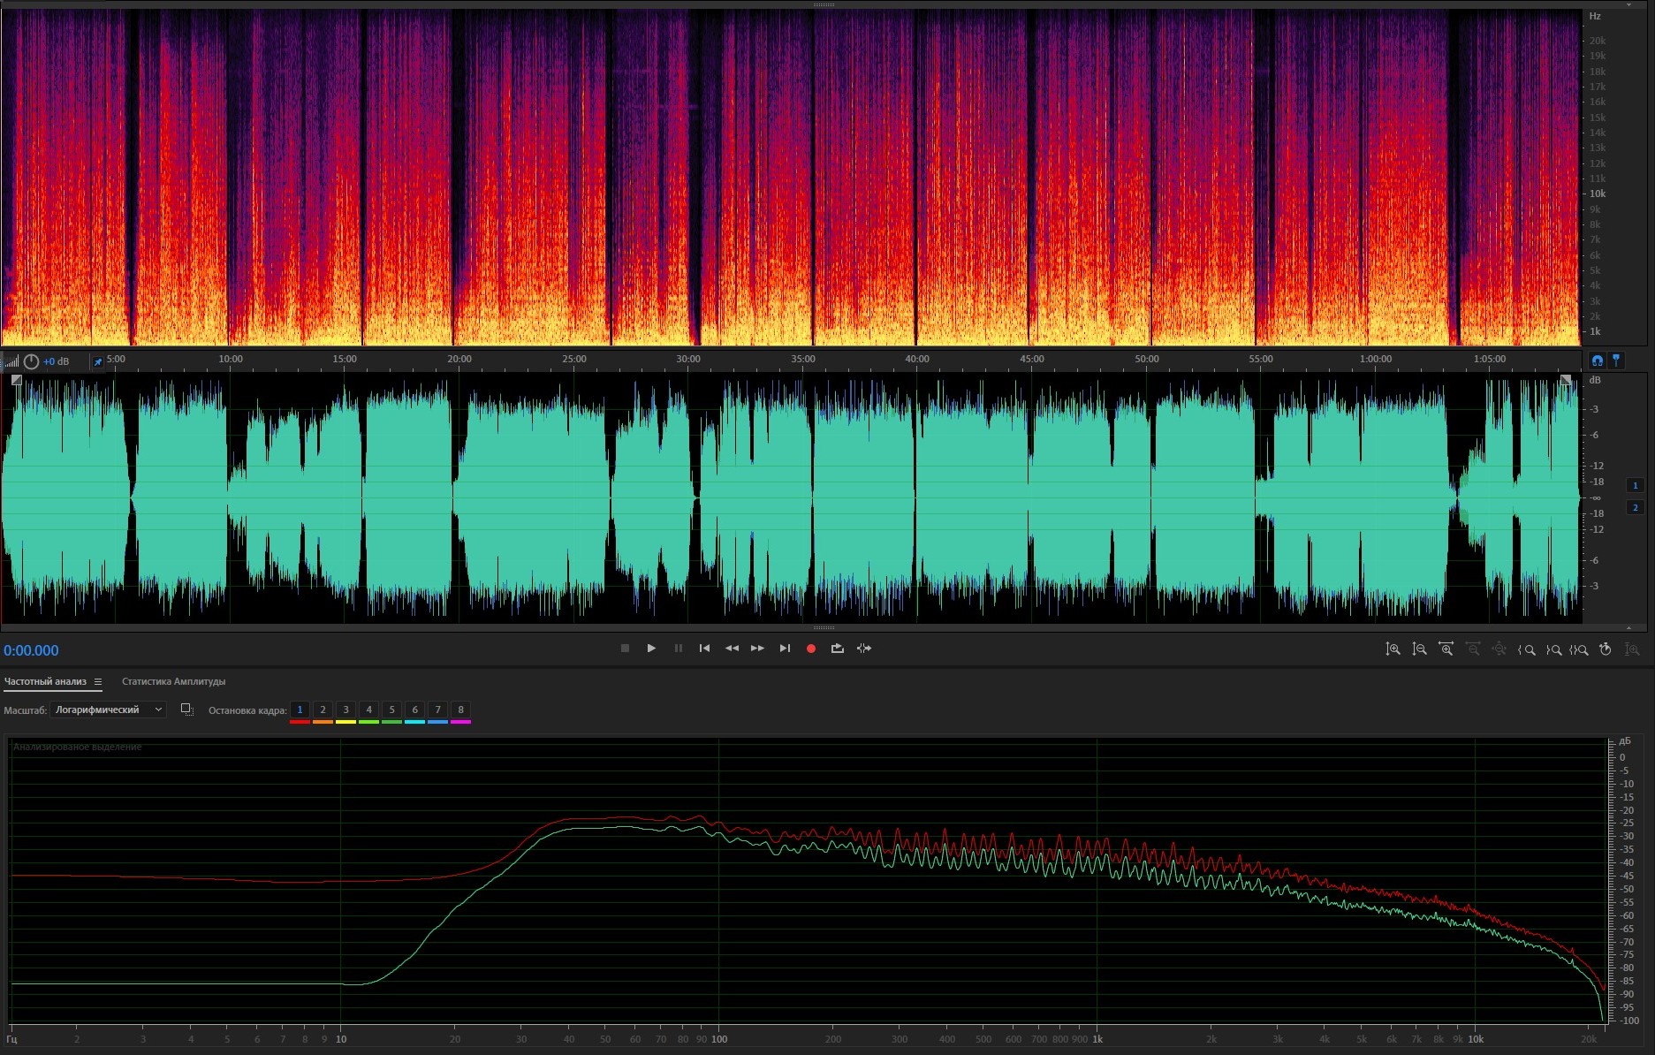Select the Частотный анализ tab
Screen dimensions: 1655x1055
[x=45, y=681]
